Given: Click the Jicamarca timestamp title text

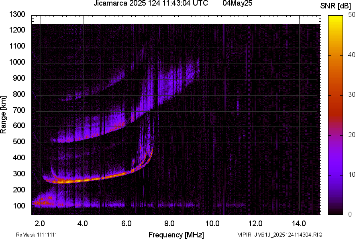Looking at the screenshot, I should coord(151,3).
